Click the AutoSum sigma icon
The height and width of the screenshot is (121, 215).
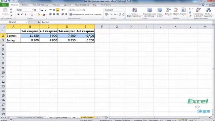pyautogui.click(x=190, y=9)
